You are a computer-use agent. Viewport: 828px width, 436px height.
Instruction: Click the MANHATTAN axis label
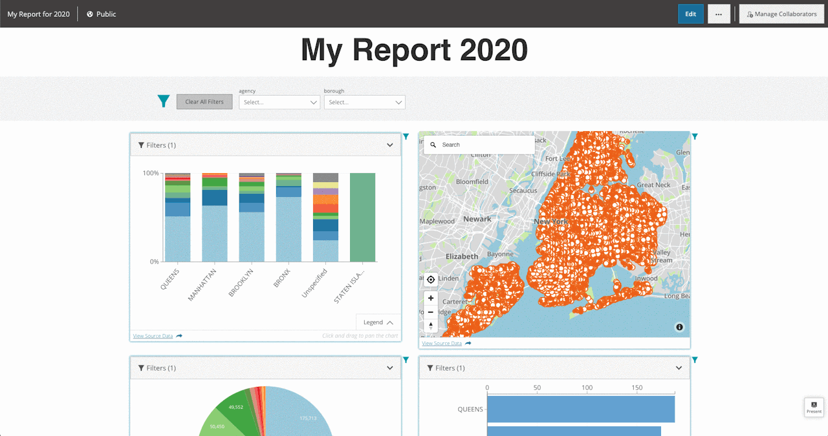[x=202, y=284]
